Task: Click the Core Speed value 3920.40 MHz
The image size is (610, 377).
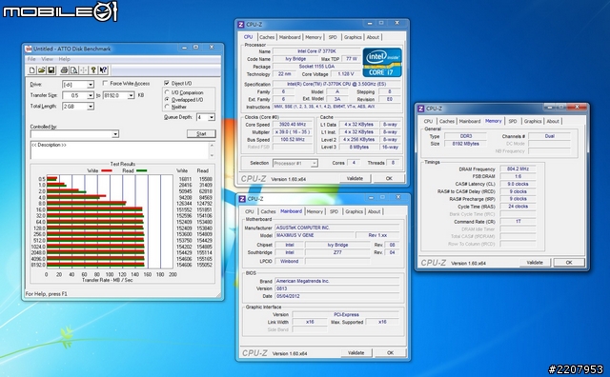Action: coord(293,125)
